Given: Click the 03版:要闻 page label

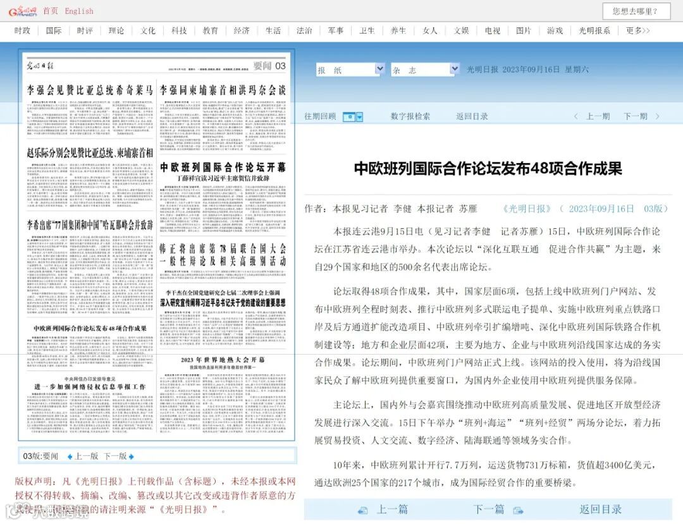Looking at the screenshot, I should tap(40, 456).
